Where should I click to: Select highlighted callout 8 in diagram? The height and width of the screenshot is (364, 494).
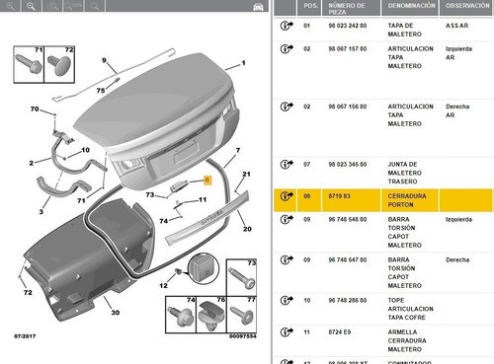point(207,180)
